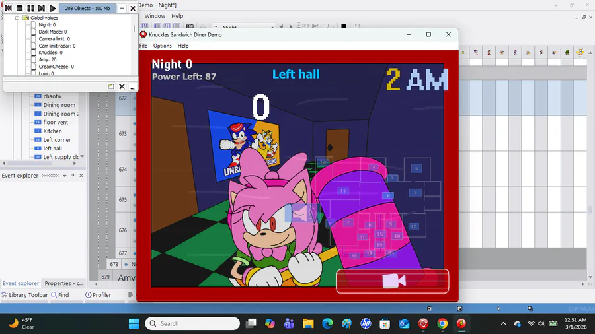Image resolution: width=595 pixels, height=334 pixels.
Task: Open the weather widget showing 45°F
Action: [22, 324]
